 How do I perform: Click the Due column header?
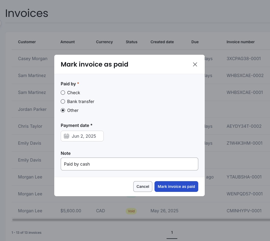pos(195,42)
